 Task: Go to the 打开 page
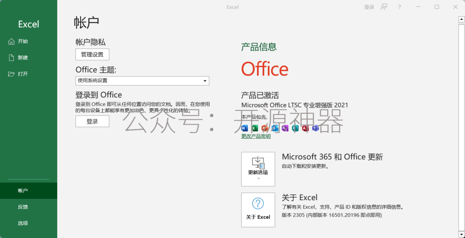pos(28,74)
